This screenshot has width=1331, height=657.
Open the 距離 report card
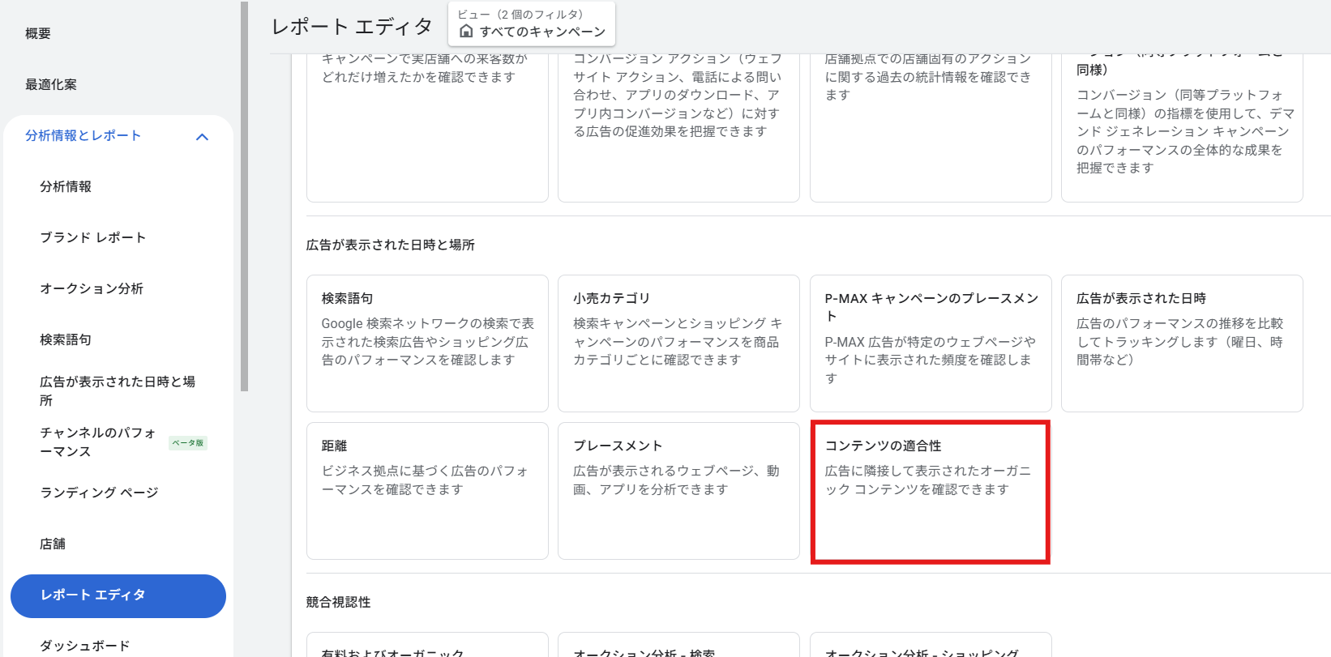coord(427,491)
